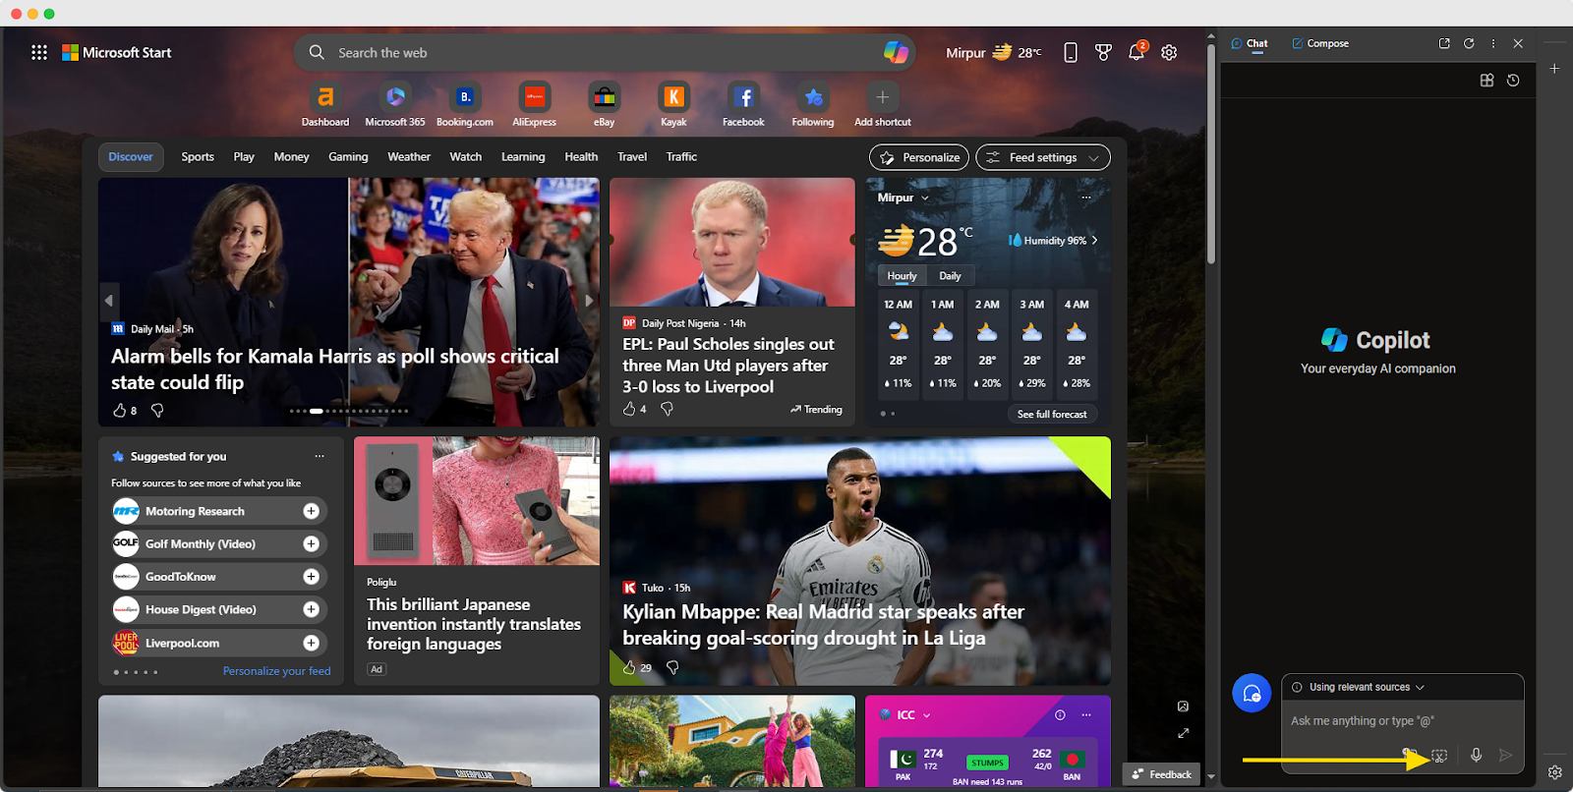Follow House Digest (Video) source
1573x792 pixels.
312,609
